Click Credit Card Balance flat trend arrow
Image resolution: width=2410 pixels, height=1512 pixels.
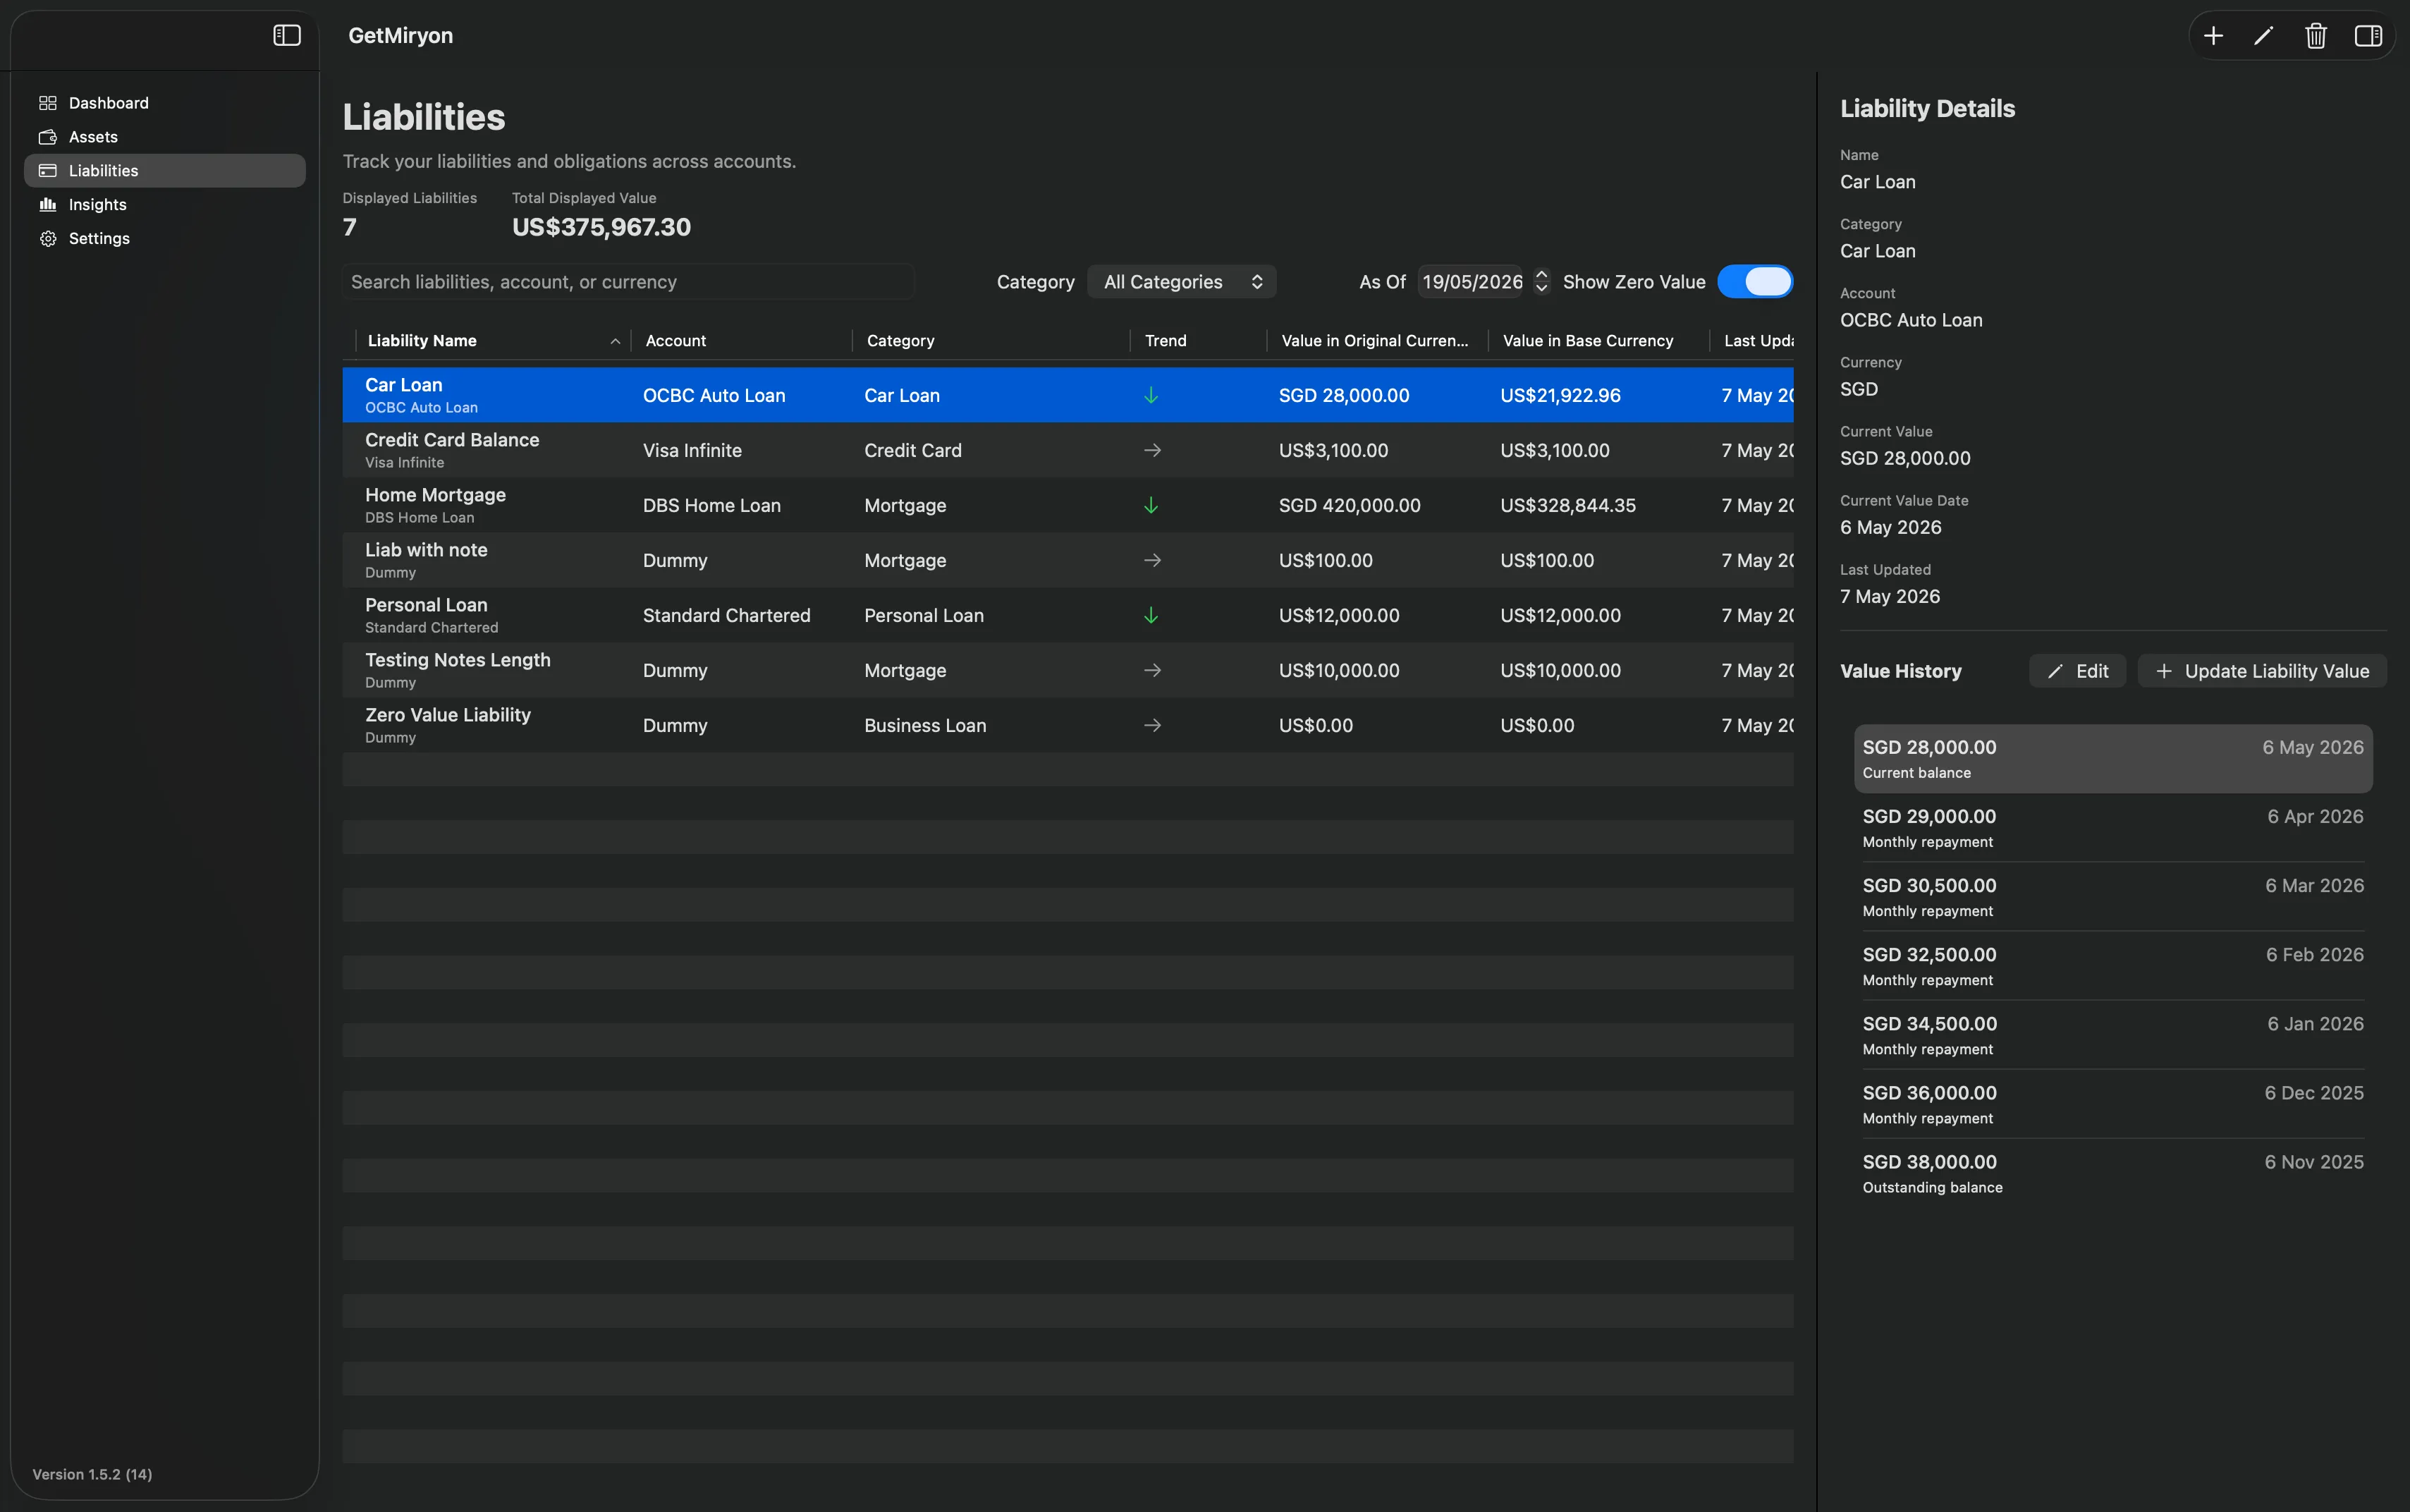(x=1153, y=451)
